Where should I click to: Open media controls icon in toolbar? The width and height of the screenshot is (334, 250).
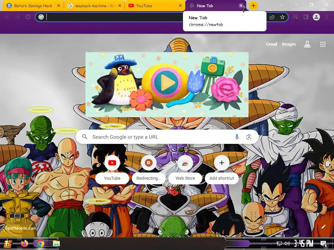click(x=295, y=17)
